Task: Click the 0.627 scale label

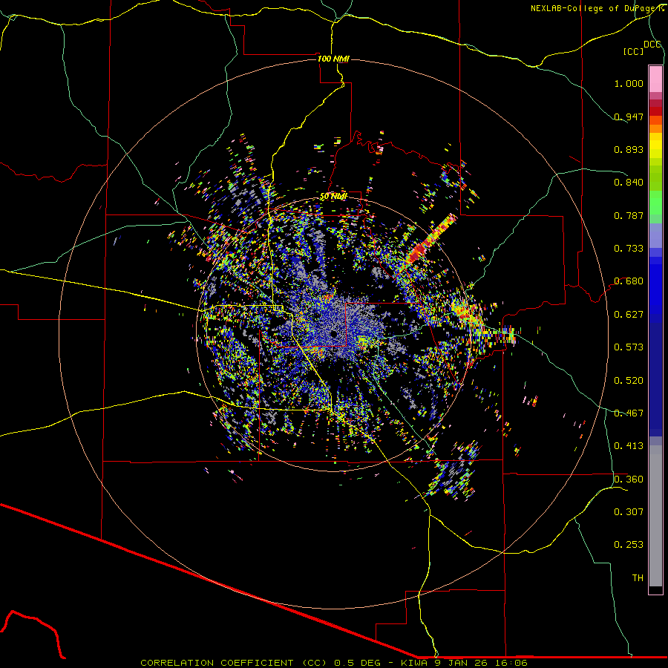Action: (629, 315)
